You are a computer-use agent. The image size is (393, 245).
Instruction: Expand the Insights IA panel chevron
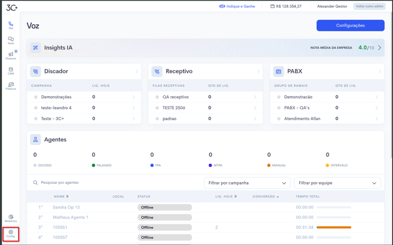pos(380,48)
